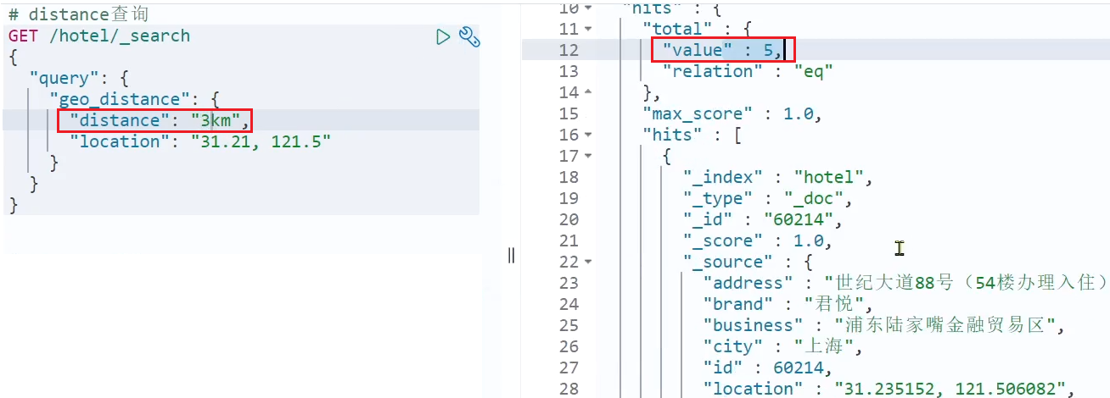Place cursor in the "3km" distance value
Viewport: 1110px width, 398px height.
point(216,120)
